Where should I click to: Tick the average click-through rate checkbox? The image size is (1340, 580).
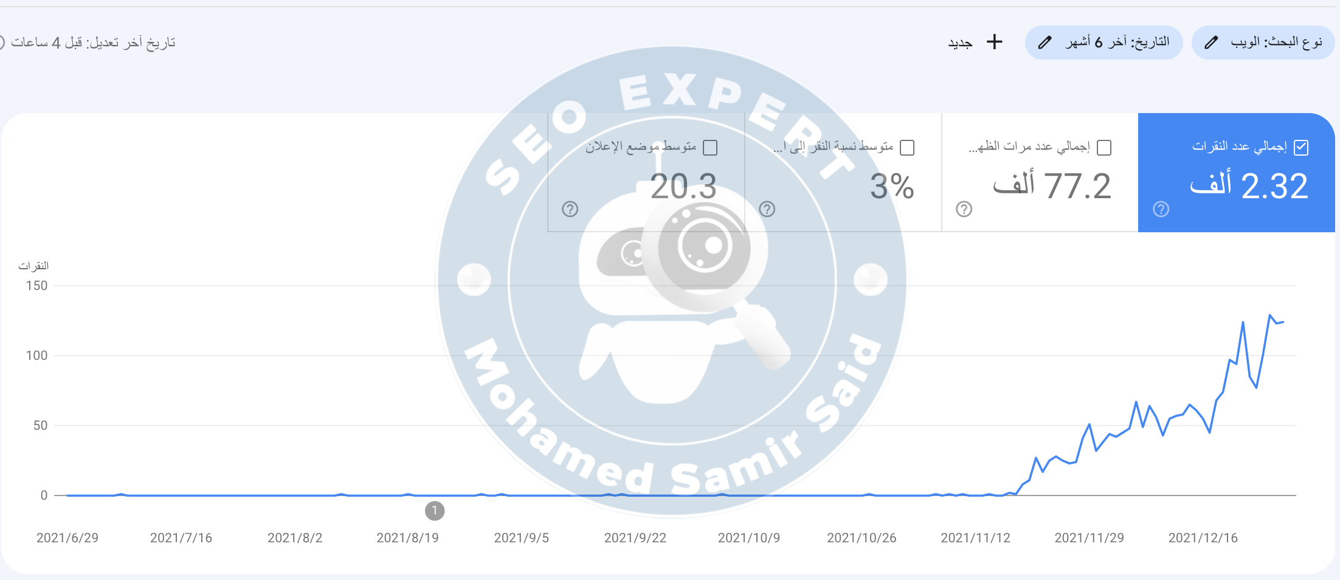tap(907, 147)
